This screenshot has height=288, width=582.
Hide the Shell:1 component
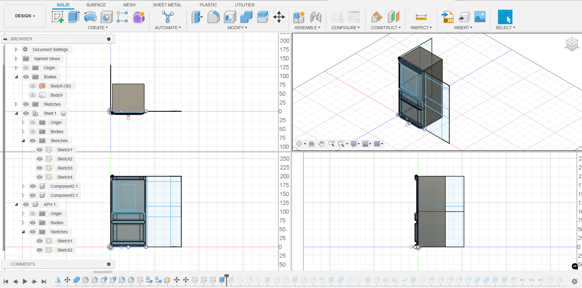(26, 113)
